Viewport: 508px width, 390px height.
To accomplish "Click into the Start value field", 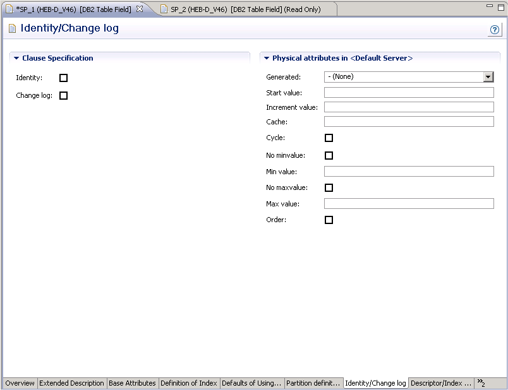I will pyautogui.click(x=408, y=93).
